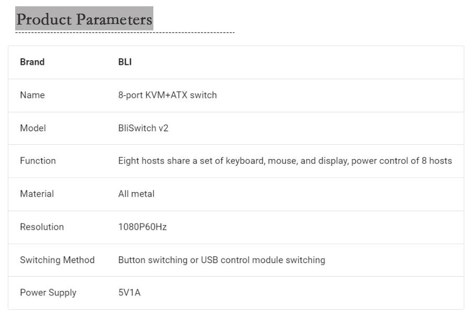
Task: Click the '5V1A' power supply value
Action: [129, 293]
